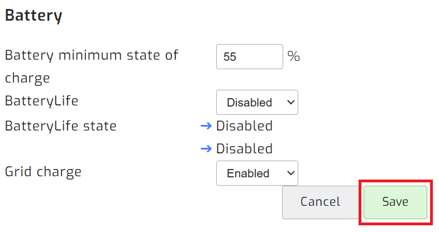Select the 'Disabled' text inside BatteryLife combo box

pyautogui.click(x=249, y=103)
